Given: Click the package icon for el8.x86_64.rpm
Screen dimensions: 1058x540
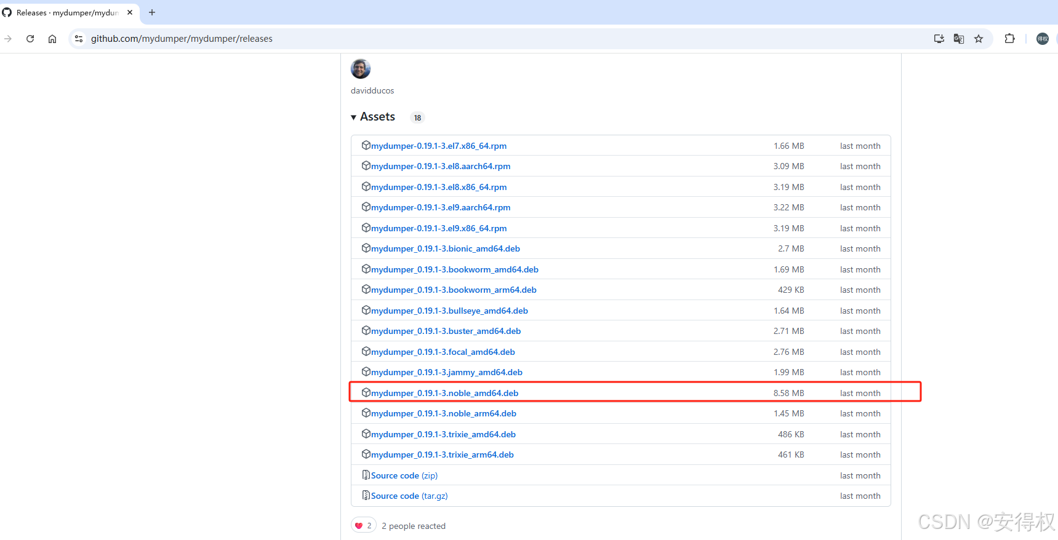Looking at the screenshot, I should click(x=366, y=186).
